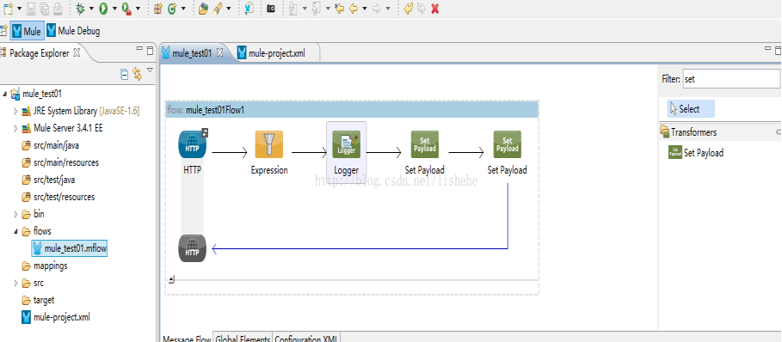
Task: Switch to the Mule Debug perspective
Action: (x=73, y=31)
